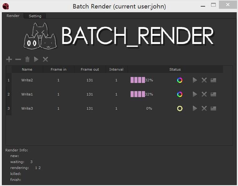
Task: Click the rendering: 1 2 info line
Action: [x=25, y=168]
